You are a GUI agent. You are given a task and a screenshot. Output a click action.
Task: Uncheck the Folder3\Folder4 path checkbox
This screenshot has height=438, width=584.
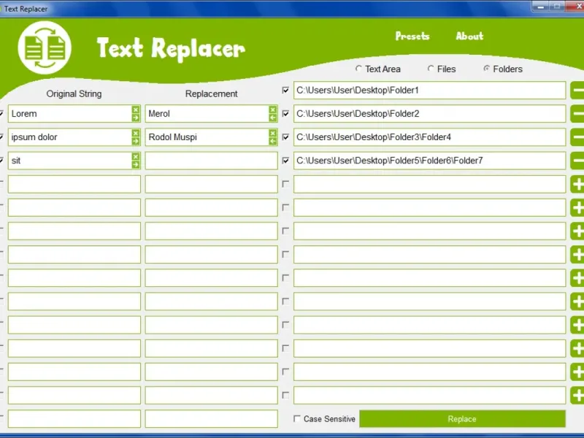(x=285, y=137)
